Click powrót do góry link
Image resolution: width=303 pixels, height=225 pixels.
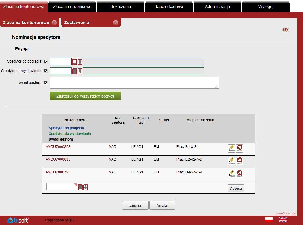[x=286, y=213]
